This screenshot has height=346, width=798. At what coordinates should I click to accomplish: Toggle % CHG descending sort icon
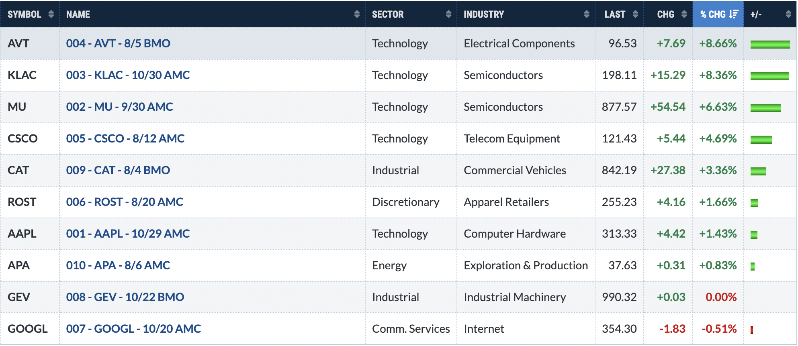point(733,14)
